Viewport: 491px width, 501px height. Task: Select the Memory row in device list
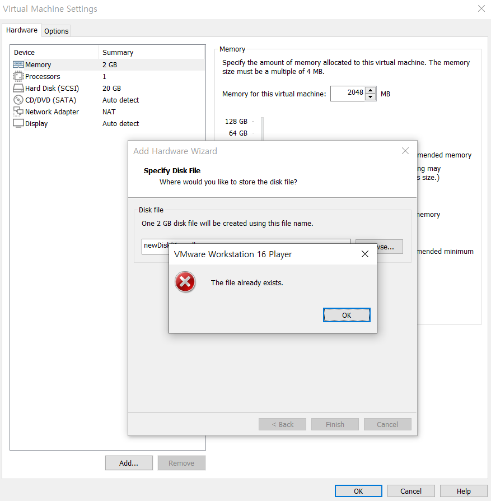point(108,64)
